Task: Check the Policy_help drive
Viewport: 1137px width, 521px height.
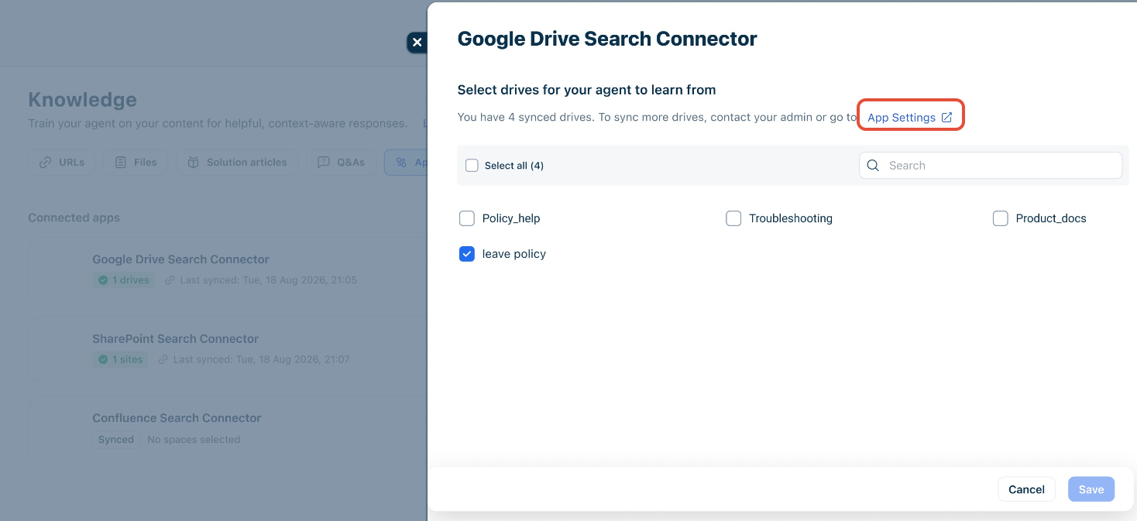Action: click(467, 218)
